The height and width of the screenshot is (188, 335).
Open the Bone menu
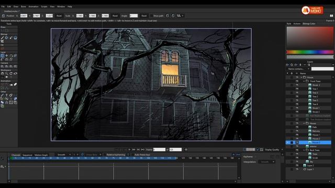(23, 7)
